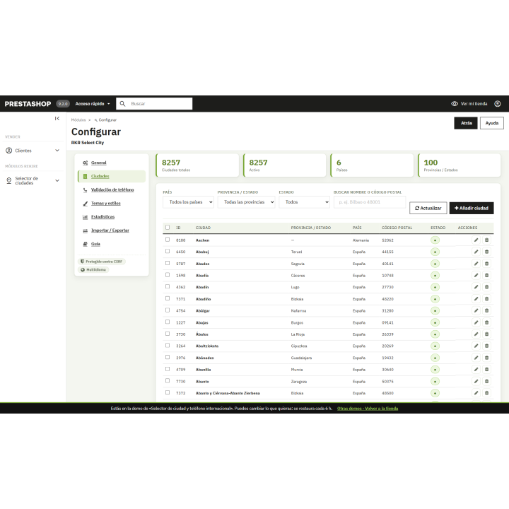Screen dimensions: 509x509
Task: Edit the Abajas city row
Action: 476,322
